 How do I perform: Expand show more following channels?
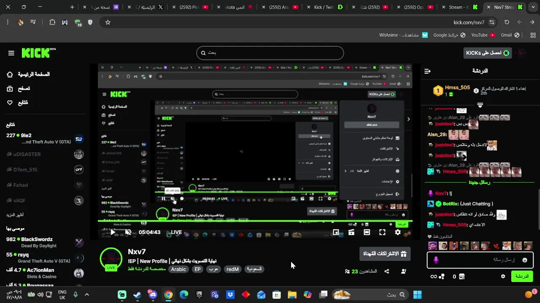[x=15, y=215]
